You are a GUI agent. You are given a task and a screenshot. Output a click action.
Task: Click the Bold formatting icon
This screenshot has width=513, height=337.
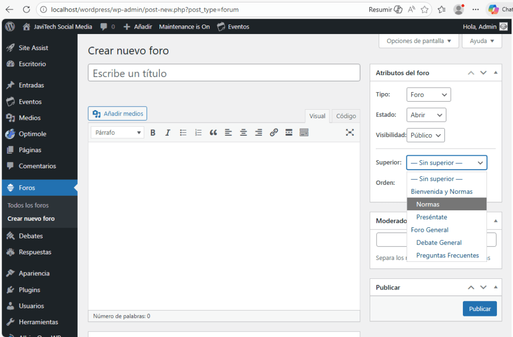click(153, 133)
